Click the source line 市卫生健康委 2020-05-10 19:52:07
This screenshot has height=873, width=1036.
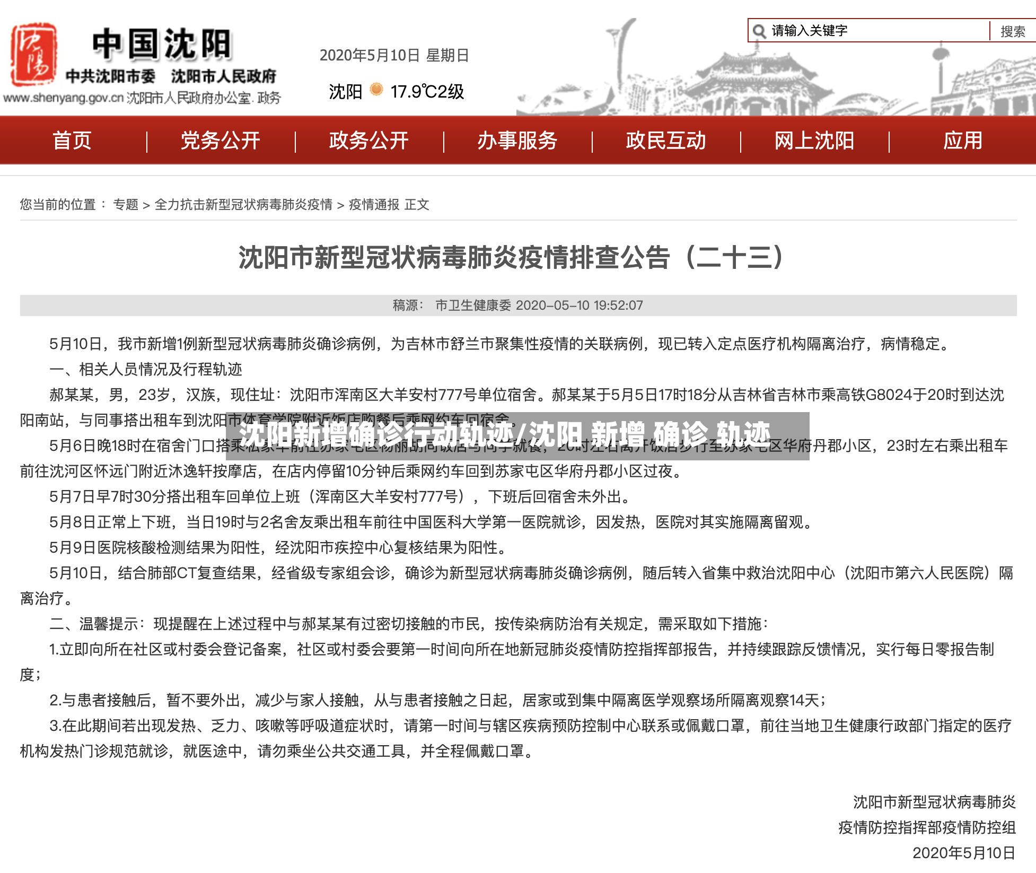click(x=539, y=305)
